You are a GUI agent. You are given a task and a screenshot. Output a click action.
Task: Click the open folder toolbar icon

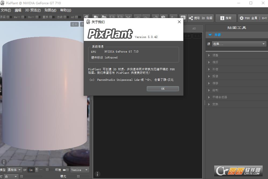[104, 17]
